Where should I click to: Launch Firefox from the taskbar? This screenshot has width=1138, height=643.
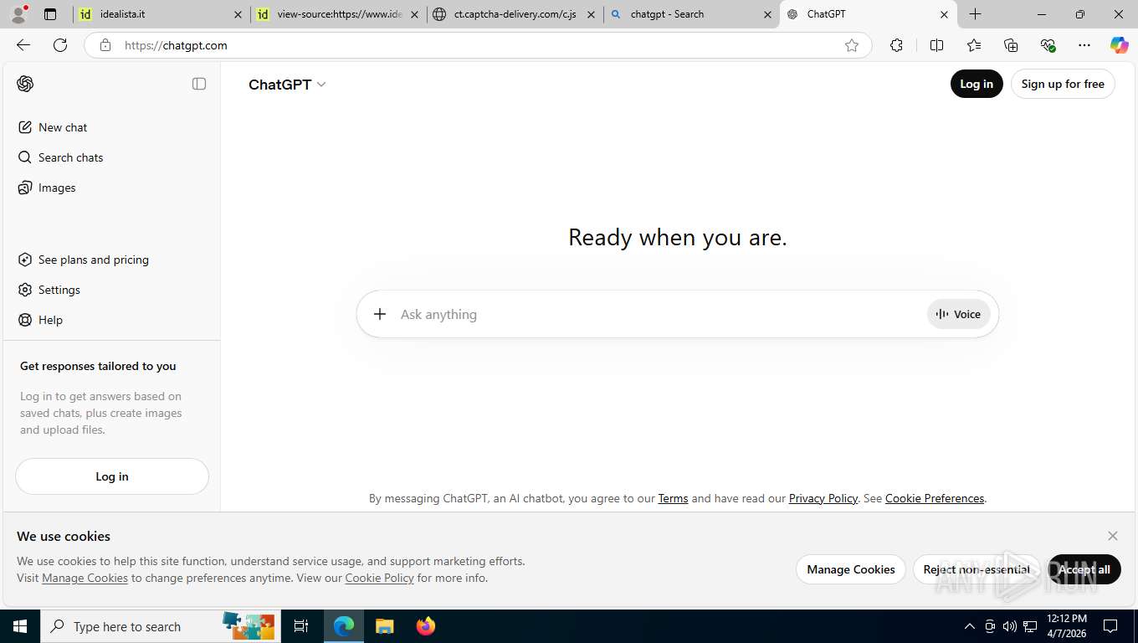point(426,626)
